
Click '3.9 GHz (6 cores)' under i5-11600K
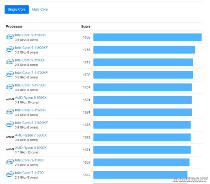[x=26, y=115]
